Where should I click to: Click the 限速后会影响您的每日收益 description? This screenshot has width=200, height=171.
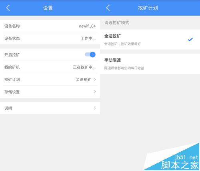coord(124,68)
